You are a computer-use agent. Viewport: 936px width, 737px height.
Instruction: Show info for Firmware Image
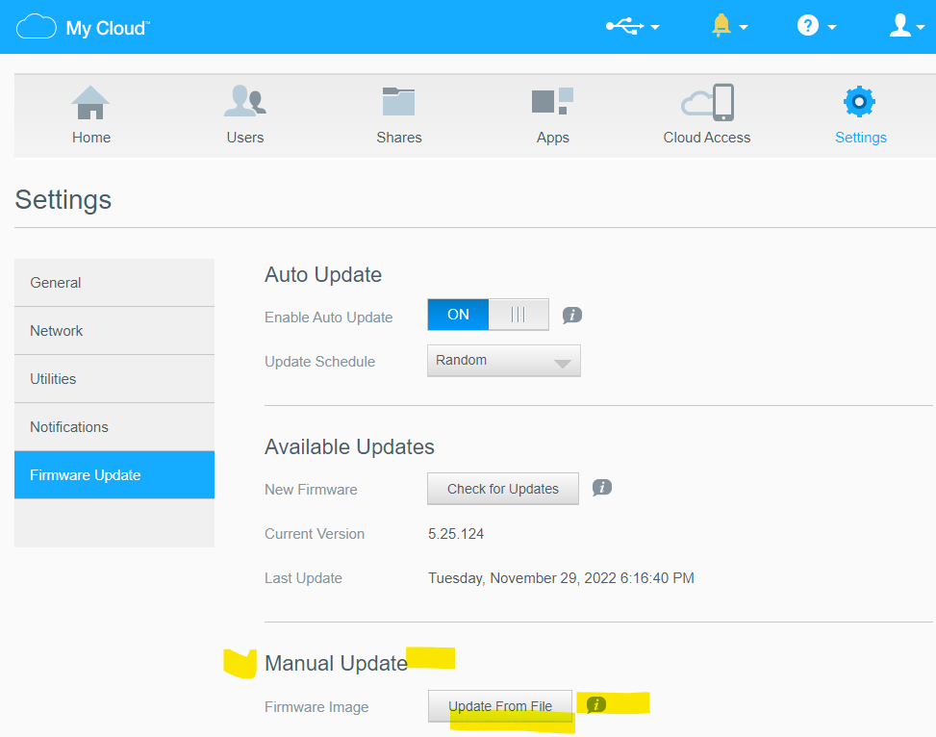[595, 704]
